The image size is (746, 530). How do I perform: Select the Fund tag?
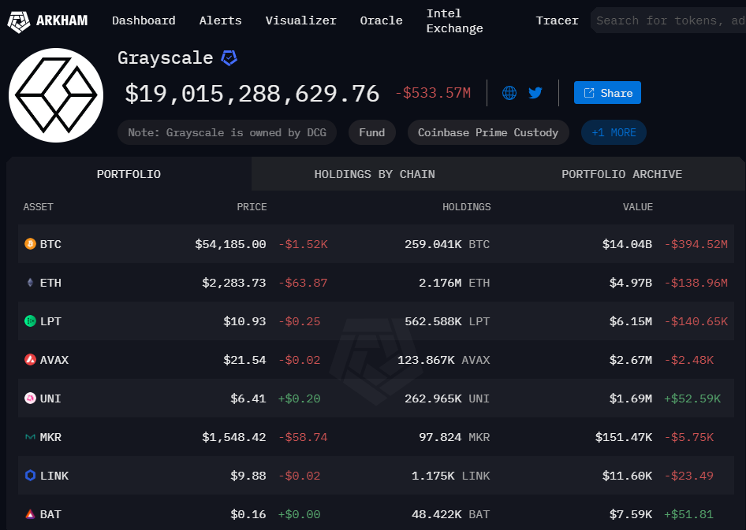click(x=371, y=132)
